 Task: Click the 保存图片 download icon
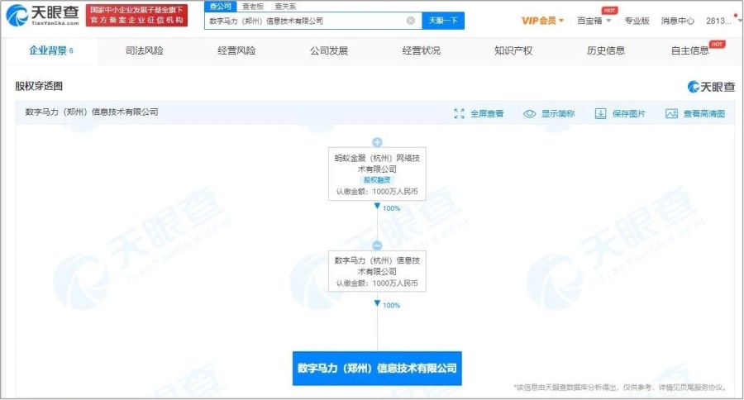click(x=600, y=114)
